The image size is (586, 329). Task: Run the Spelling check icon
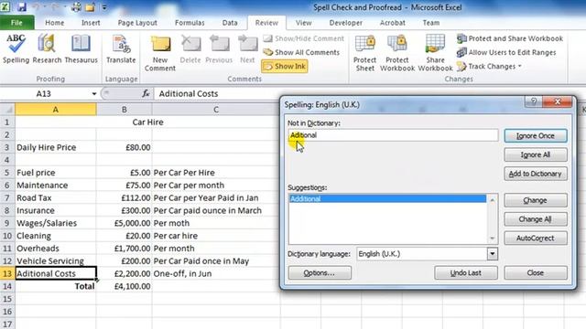pos(16,48)
